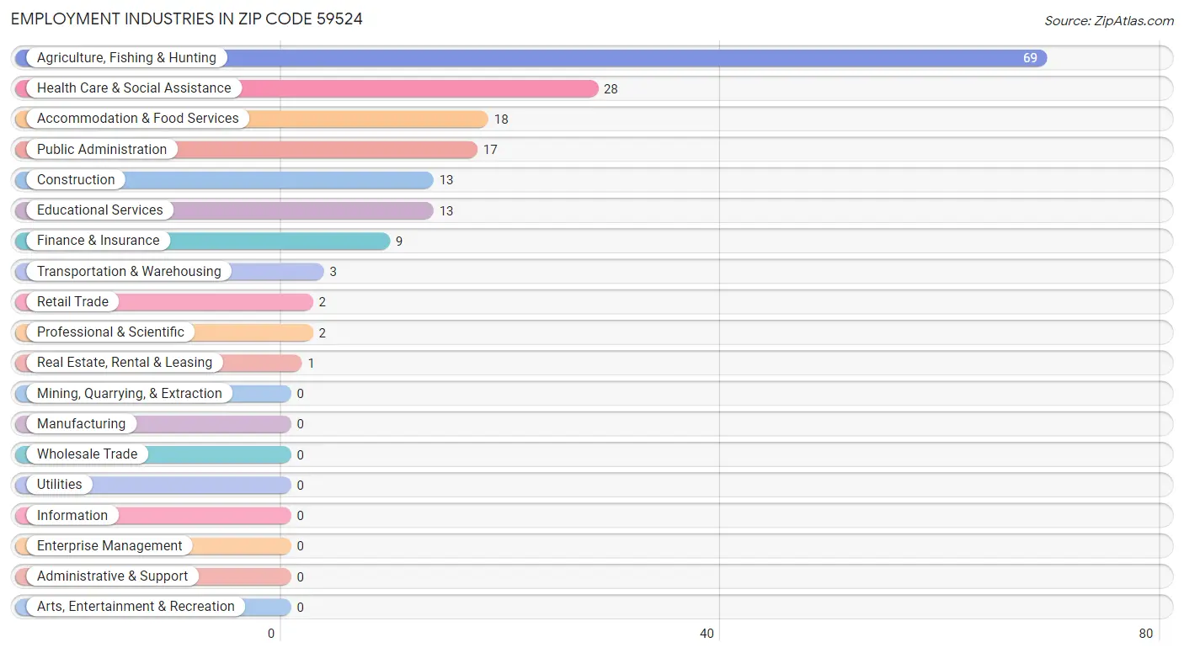
Task: Click the Health Care & Social Assistance label
Action: click(134, 88)
